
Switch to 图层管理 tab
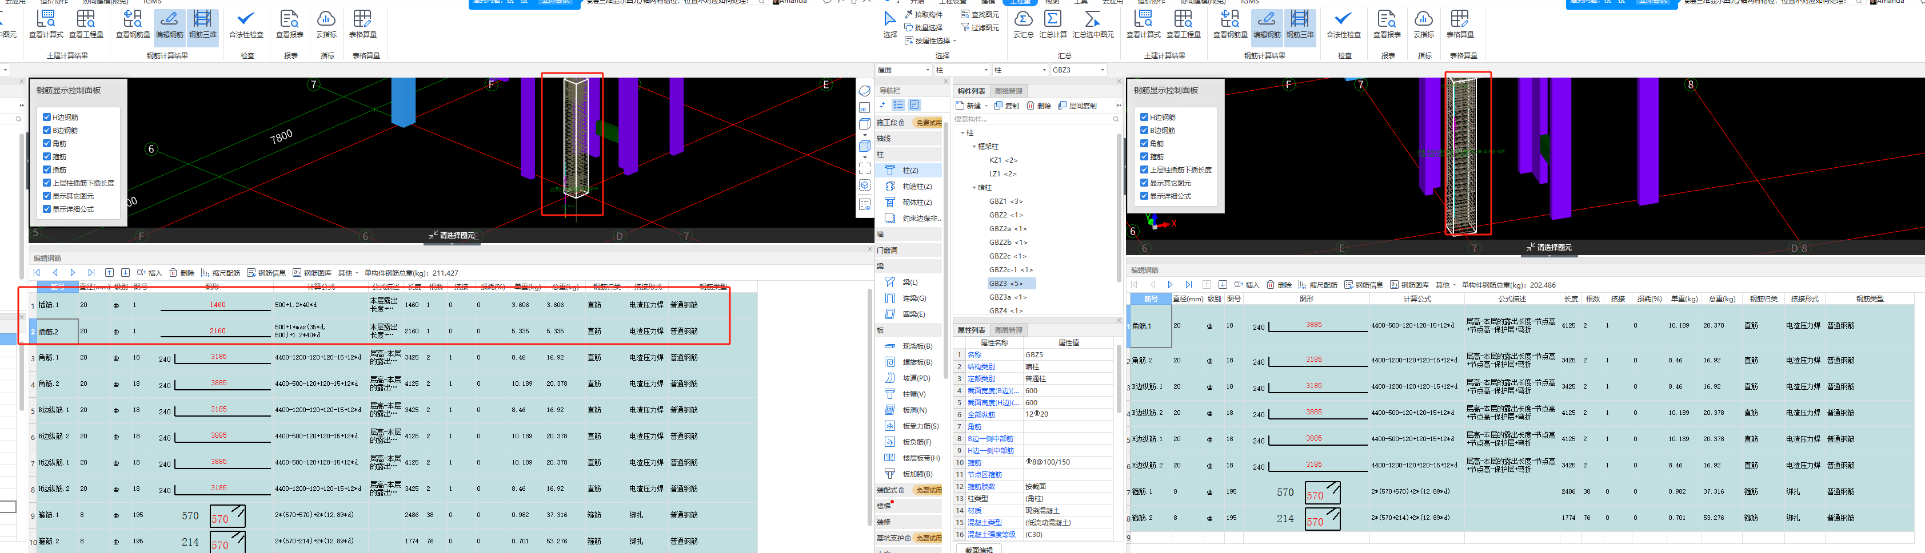(1008, 330)
